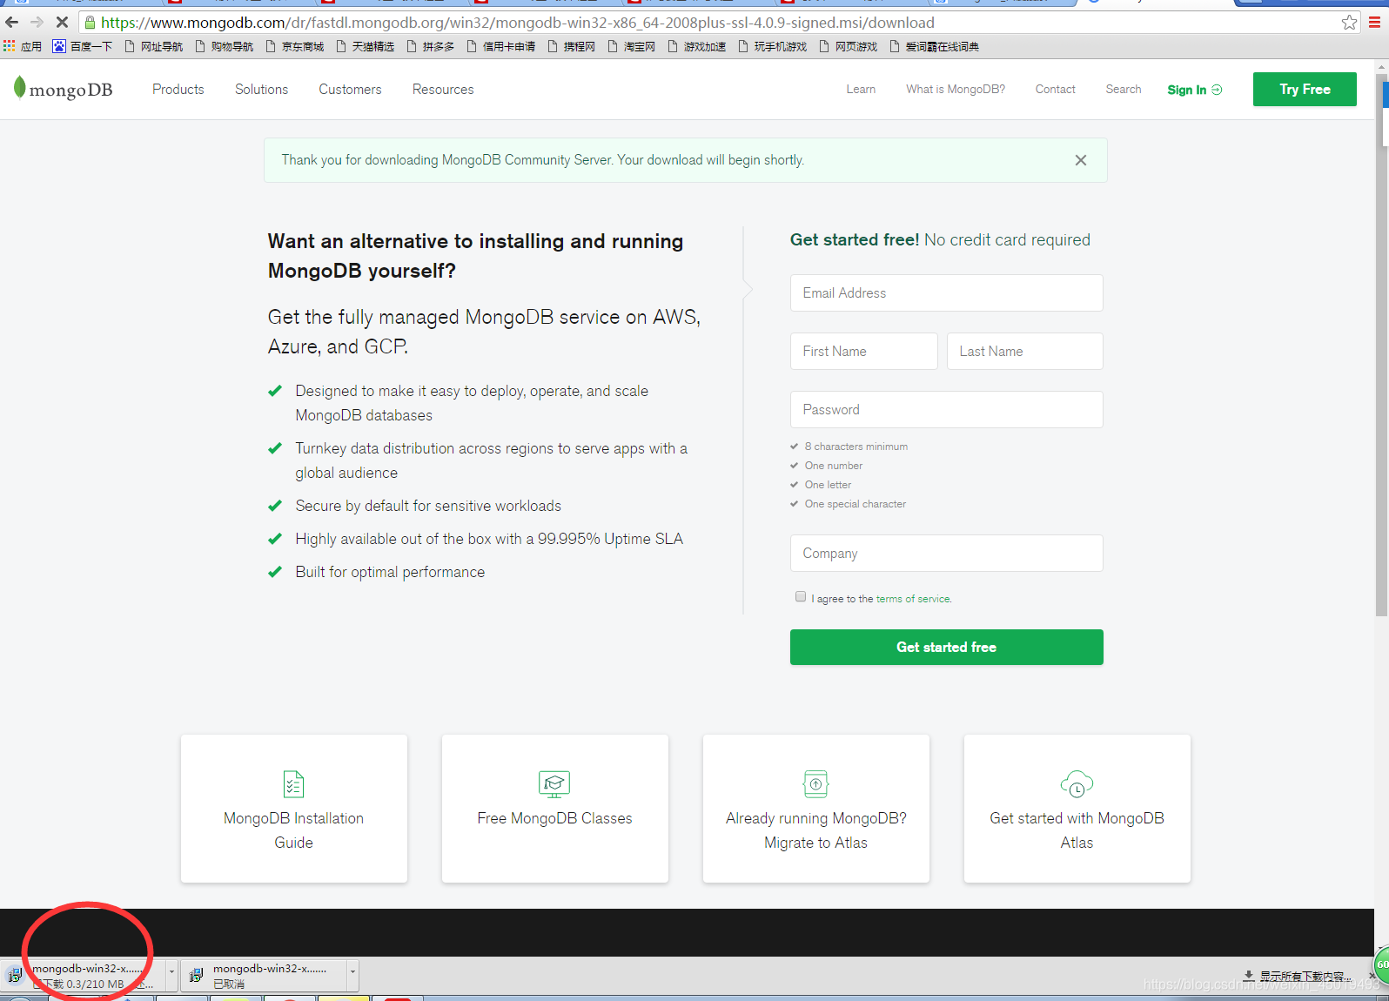
Task: Click 显示所有下载内容 link
Action: coord(1305,976)
